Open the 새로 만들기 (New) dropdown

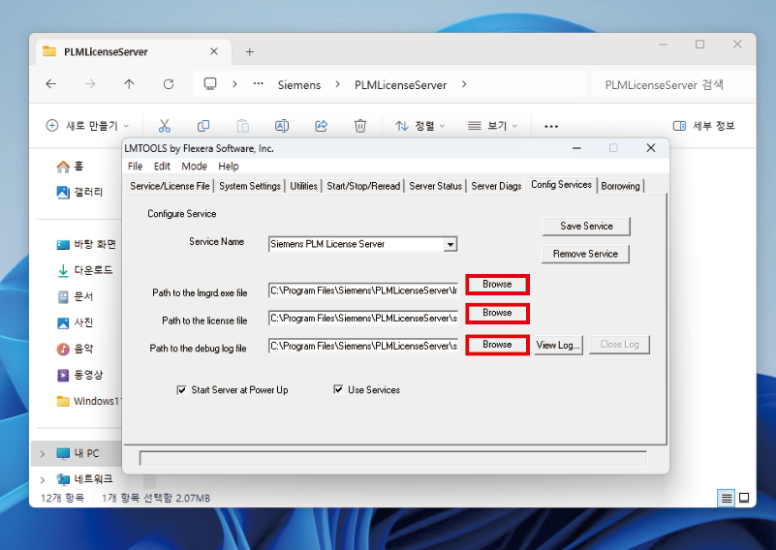[87, 126]
